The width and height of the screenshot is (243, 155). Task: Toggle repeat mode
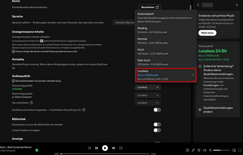coord(121,148)
